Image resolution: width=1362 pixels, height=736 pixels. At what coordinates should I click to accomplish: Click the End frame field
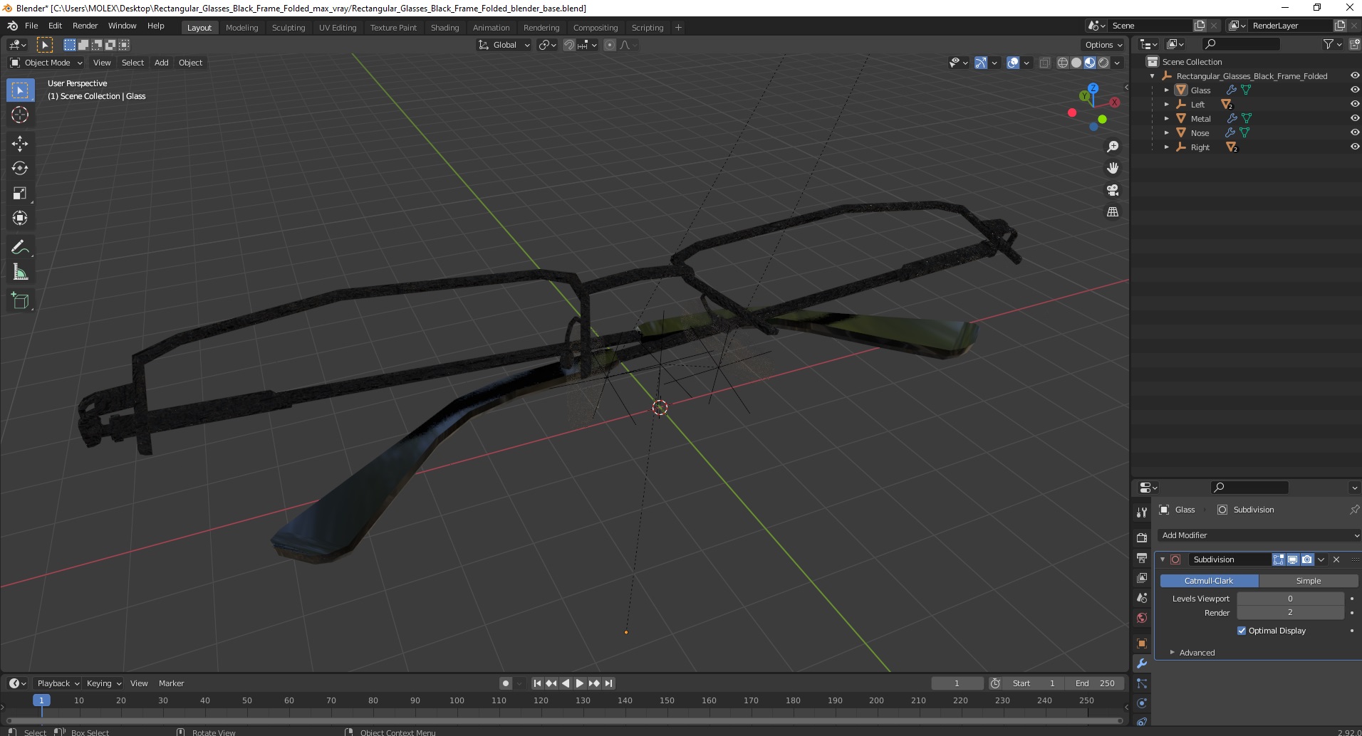click(1096, 683)
